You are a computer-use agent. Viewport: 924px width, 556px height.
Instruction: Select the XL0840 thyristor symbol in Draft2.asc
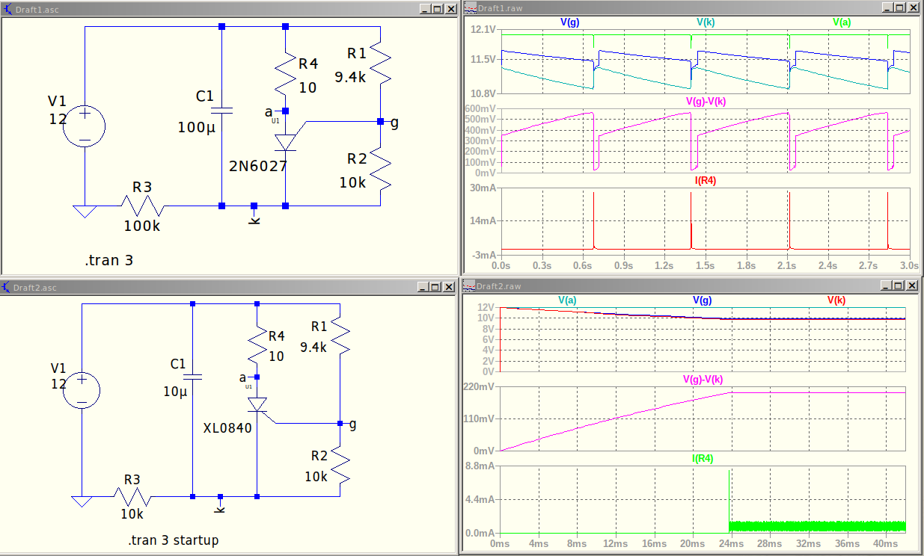[x=258, y=405]
